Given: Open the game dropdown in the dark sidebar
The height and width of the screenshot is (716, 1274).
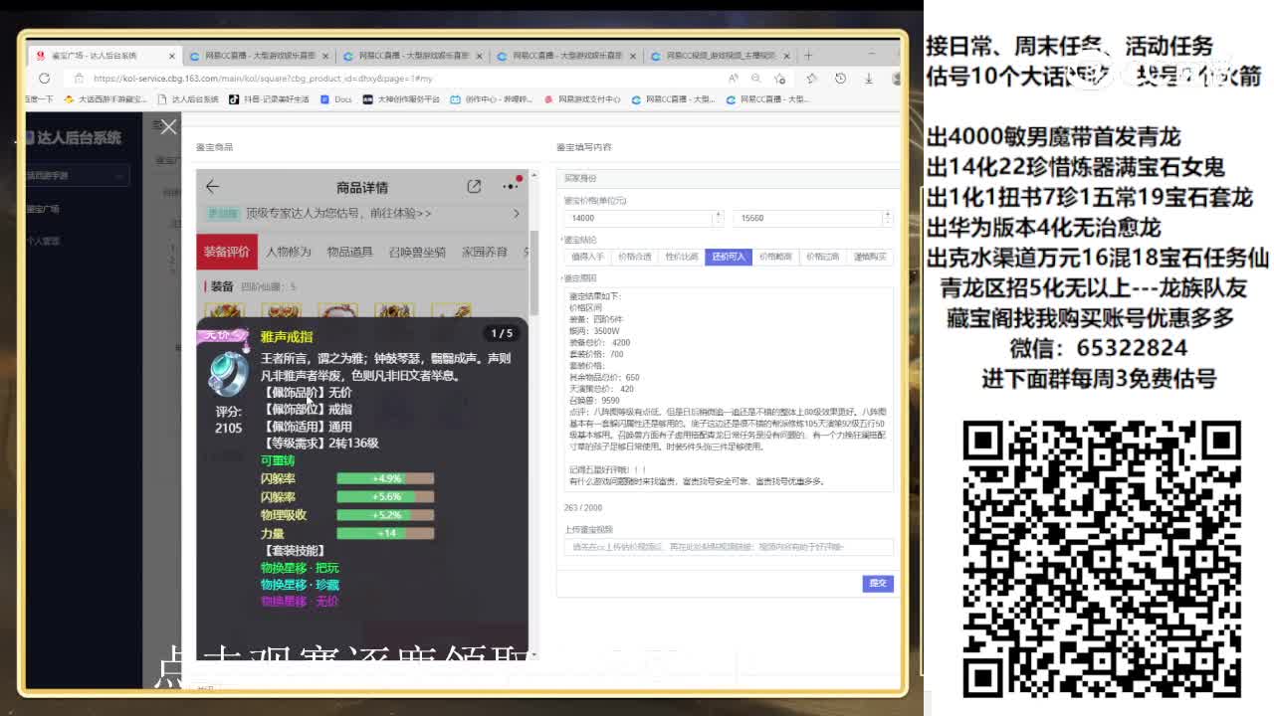Looking at the screenshot, I should (78, 175).
